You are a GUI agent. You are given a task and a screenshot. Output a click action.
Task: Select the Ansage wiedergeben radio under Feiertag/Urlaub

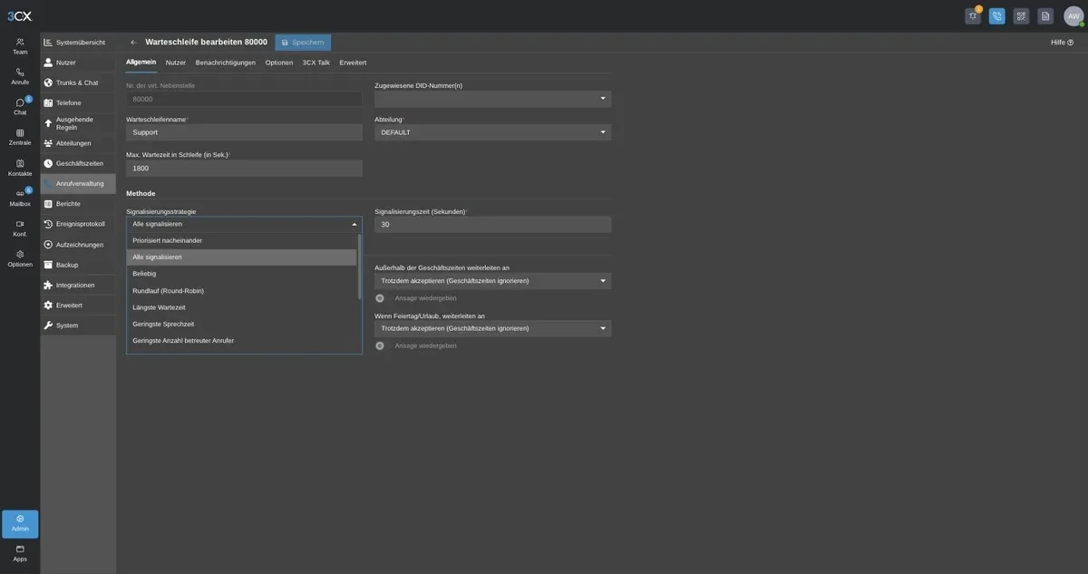coord(380,345)
